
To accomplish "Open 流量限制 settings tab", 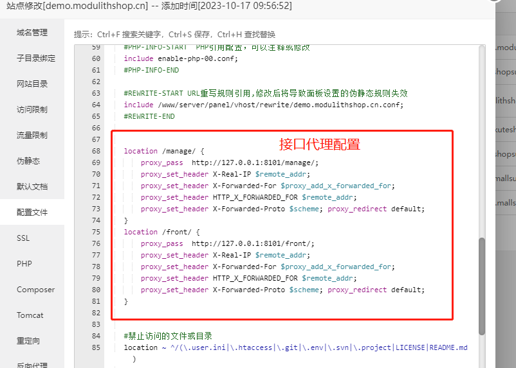I will pos(32,136).
